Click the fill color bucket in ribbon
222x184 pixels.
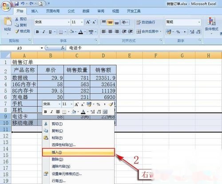tap(71, 32)
